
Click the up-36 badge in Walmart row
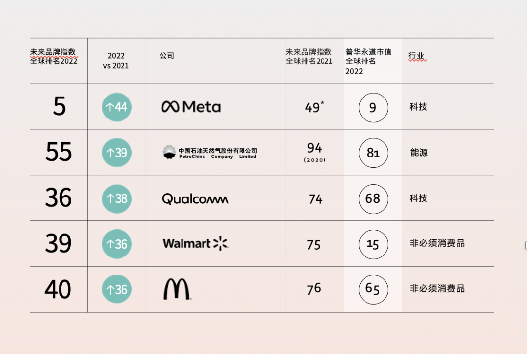click(117, 244)
